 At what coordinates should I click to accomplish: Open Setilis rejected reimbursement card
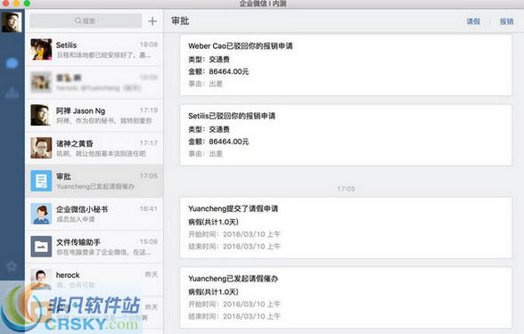tap(346, 135)
